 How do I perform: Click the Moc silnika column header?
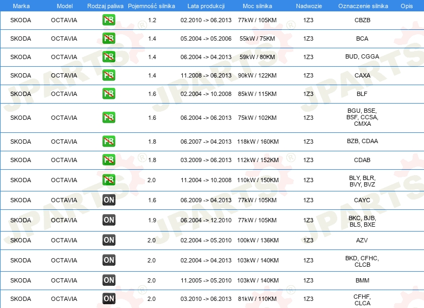tap(258, 6)
